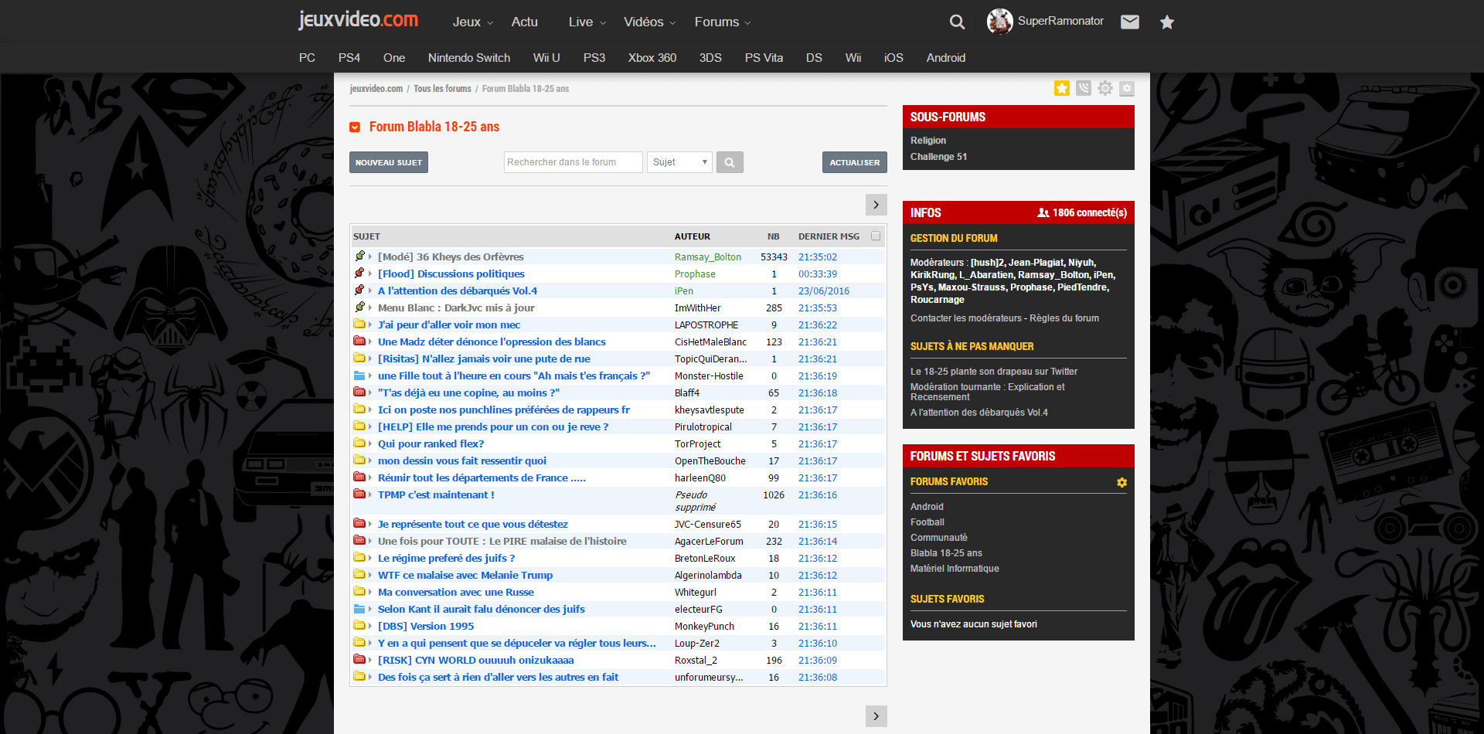This screenshot has height=734, width=1484.
Task: Open author Ramsay_Bolton's profile in topic list
Action: tap(708, 257)
